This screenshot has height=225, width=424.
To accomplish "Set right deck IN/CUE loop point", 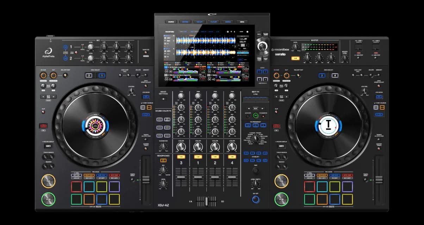I will [276, 76].
